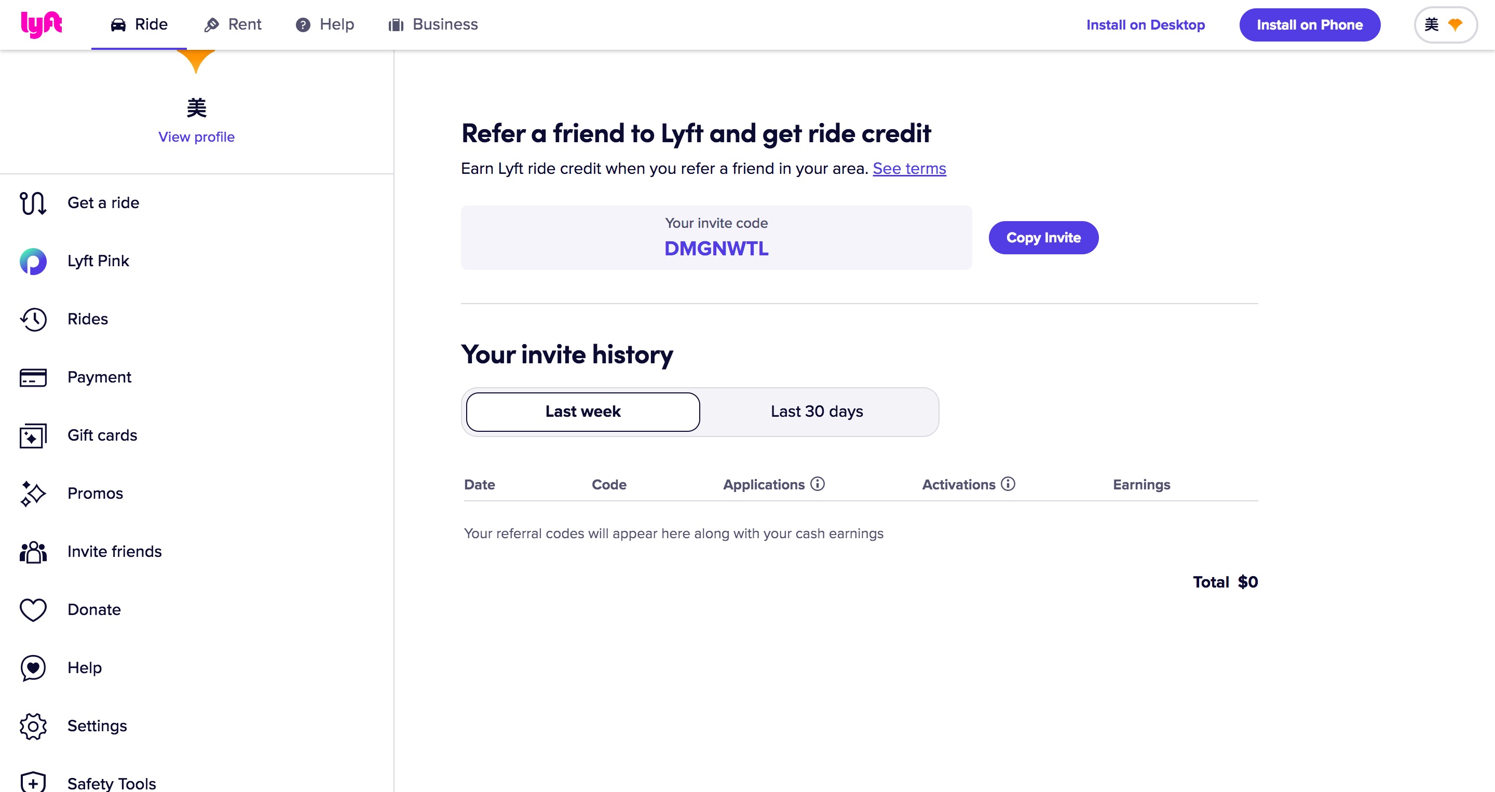
Task: Click the Install on Phone button
Action: tap(1309, 25)
